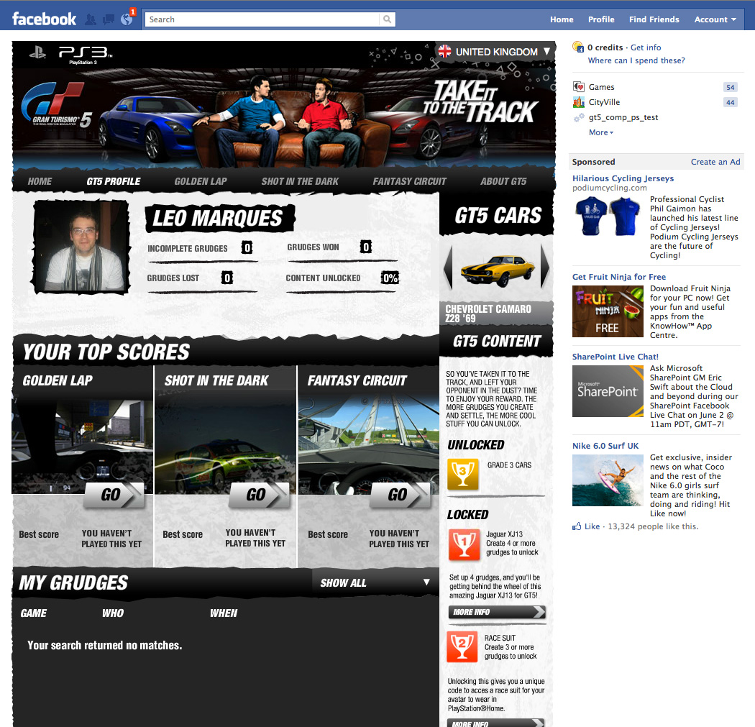Click the Gran Turismo 5 logo

coord(56,106)
